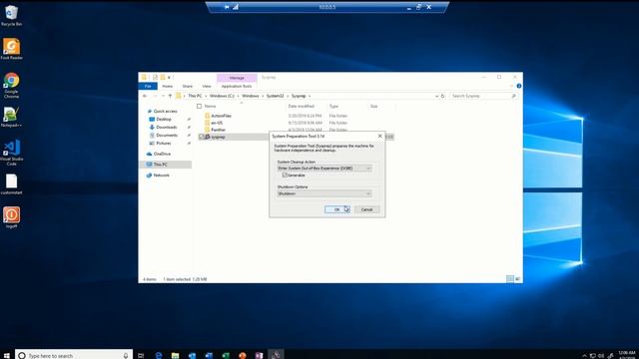Open the Share ribbon tab

187,87
